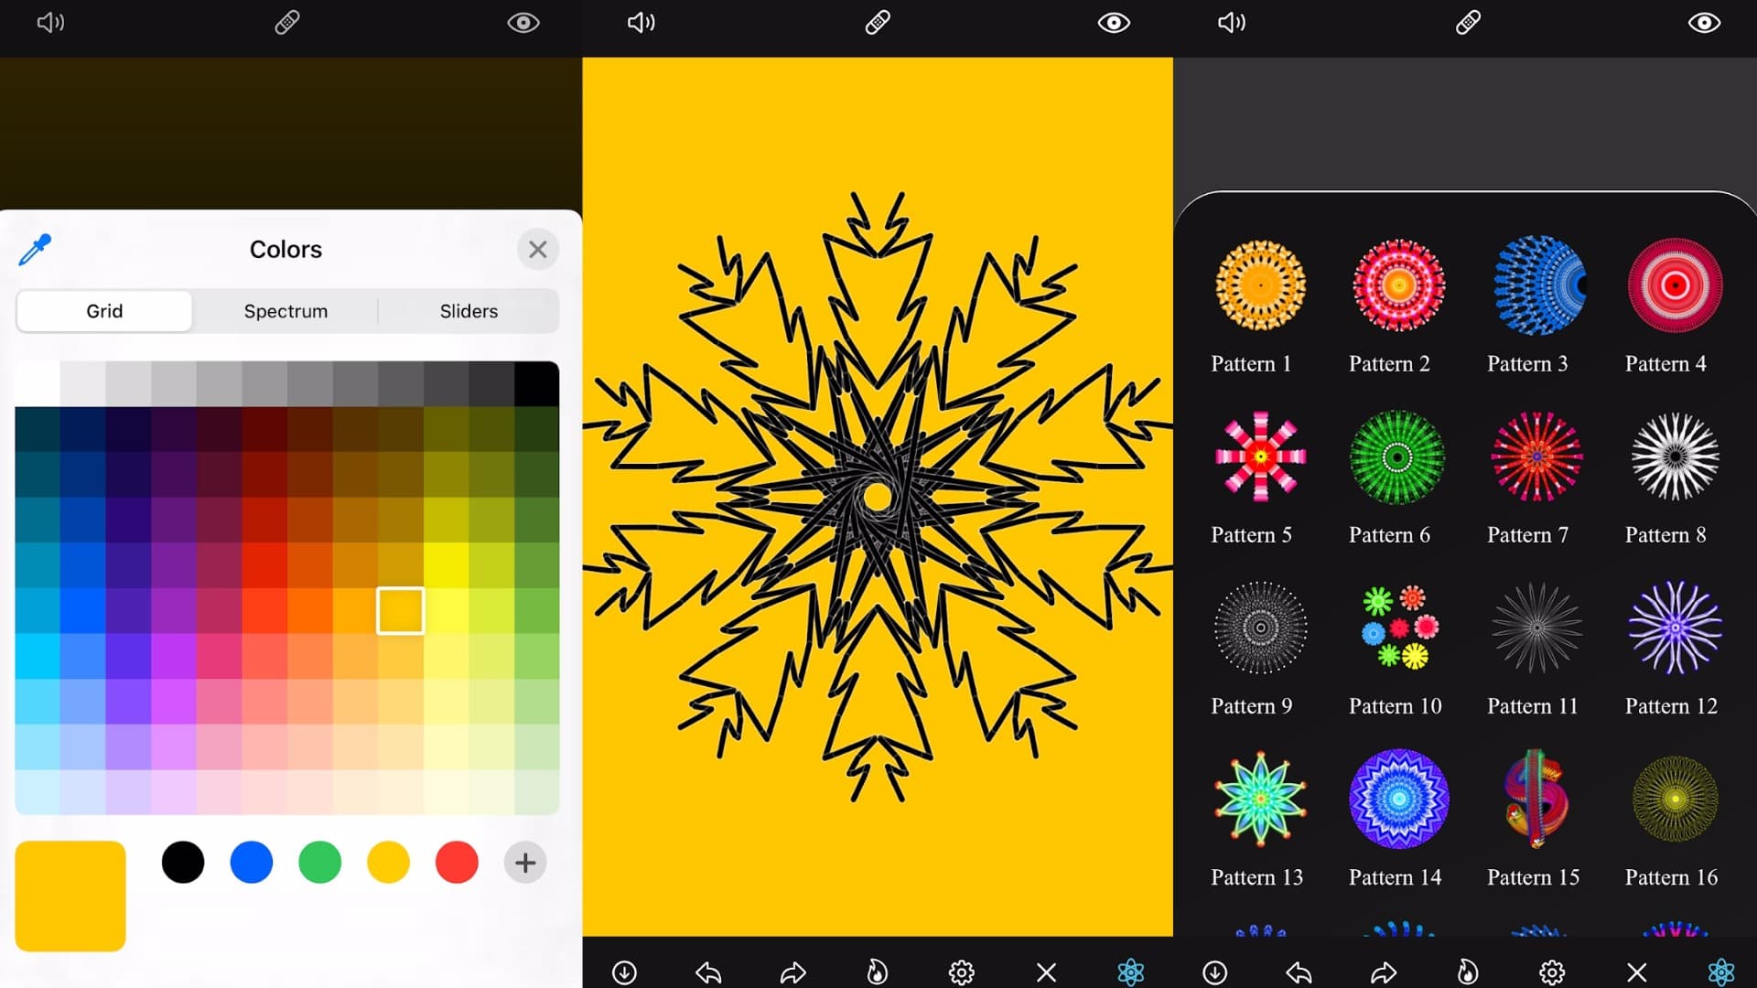This screenshot has height=988, width=1757.
Task: Toggle the eye visibility icon left panel
Action: coord(522,20)
